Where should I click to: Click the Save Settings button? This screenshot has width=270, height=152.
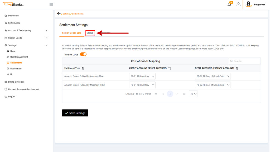(x=75, y=113)
